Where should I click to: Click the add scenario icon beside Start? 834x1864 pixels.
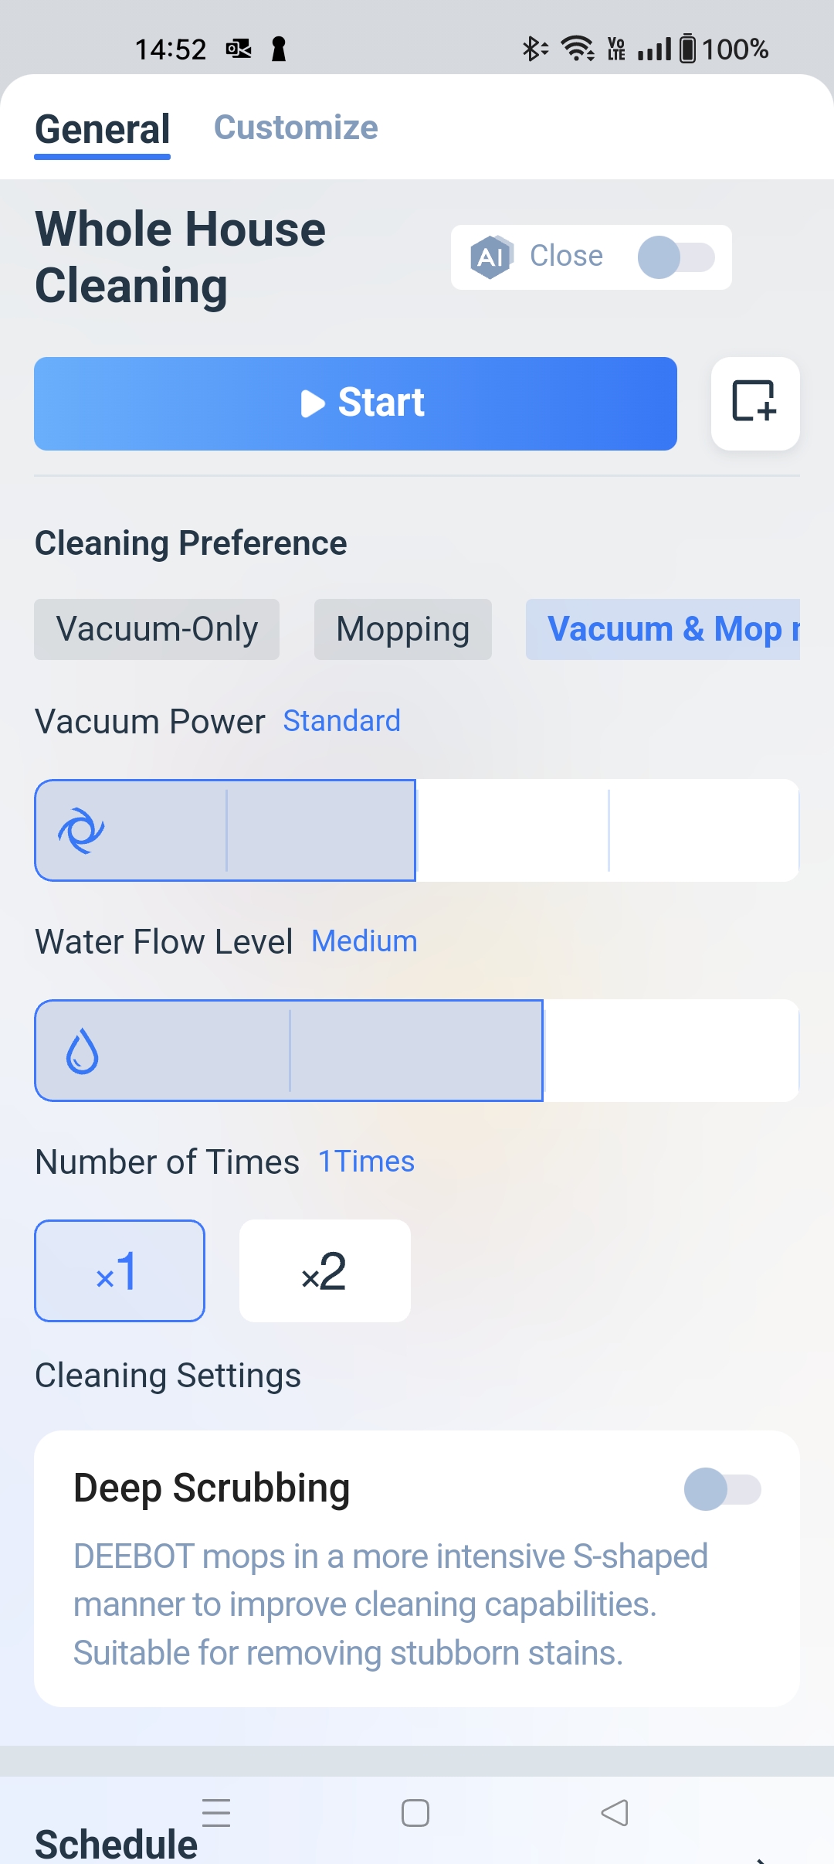click(x=754, y=403)
